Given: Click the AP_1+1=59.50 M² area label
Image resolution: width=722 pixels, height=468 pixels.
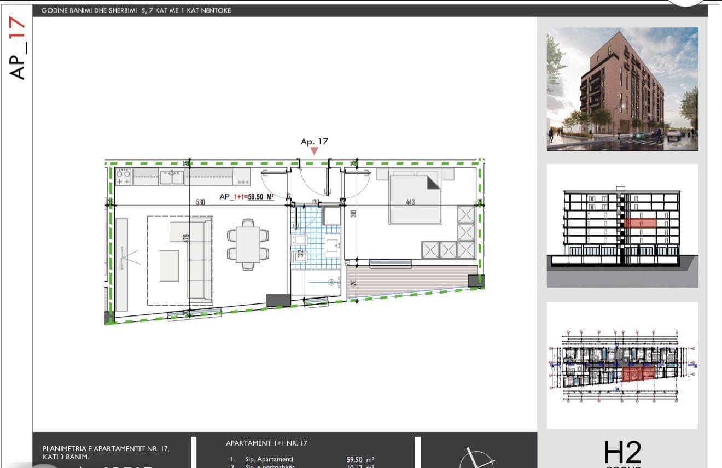Looking at the screenshot, I should [247, 197].
